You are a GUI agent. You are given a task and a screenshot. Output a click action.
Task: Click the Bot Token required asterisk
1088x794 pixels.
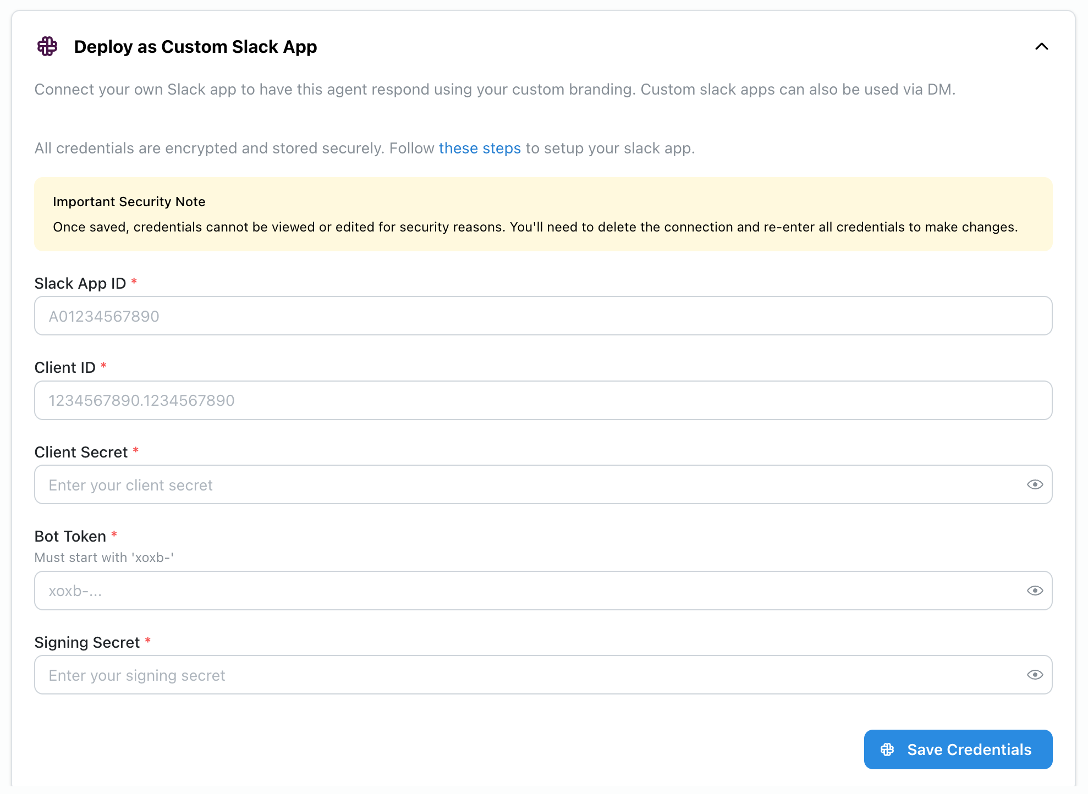pos(114,534)
